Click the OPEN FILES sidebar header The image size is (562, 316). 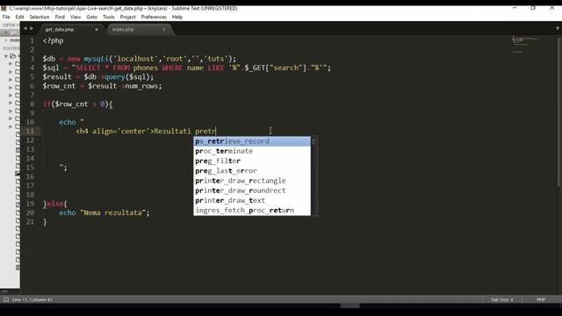(x=11, y=25)
